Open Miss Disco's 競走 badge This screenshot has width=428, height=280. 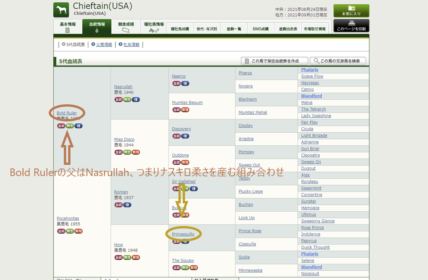[x=127, y=152]
